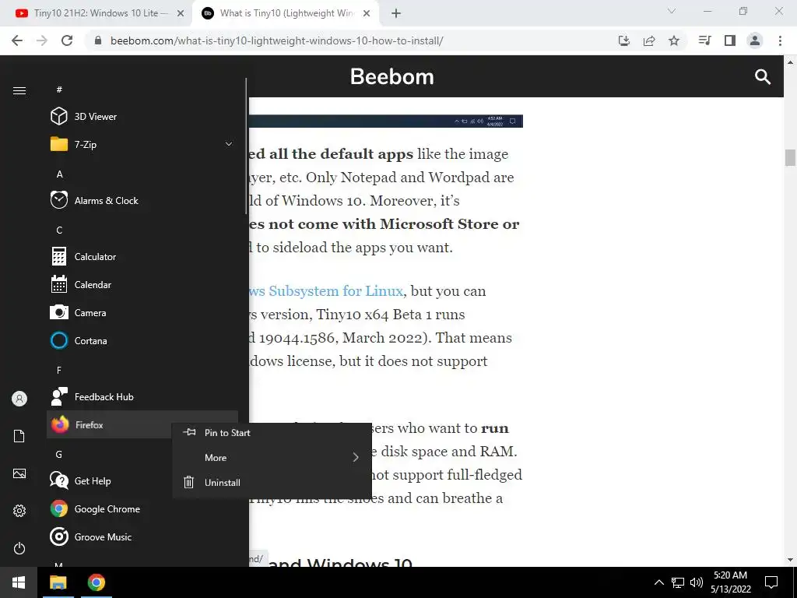Select the What is Tiny10 tab
The image size is (797, 598).
[x=285, y=13]
